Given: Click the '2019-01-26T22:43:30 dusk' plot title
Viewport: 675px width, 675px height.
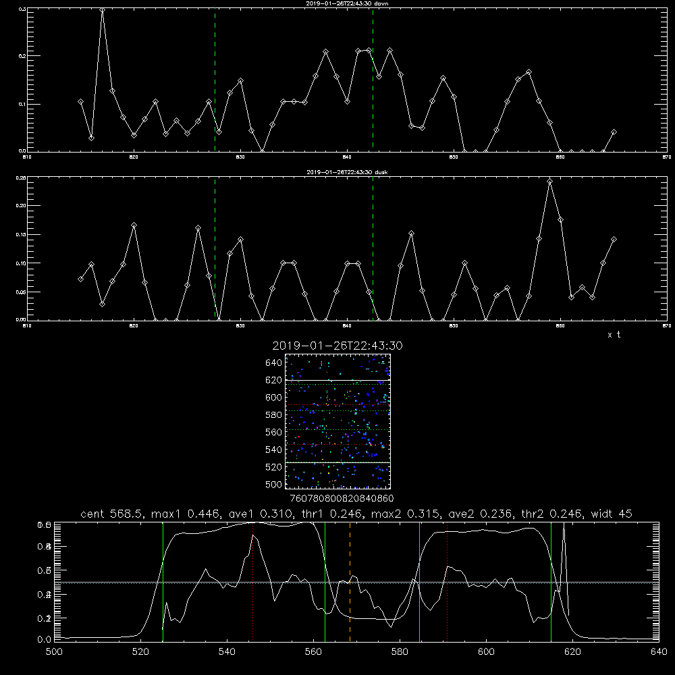Looking at the screenshot, I should click(347, 171).
